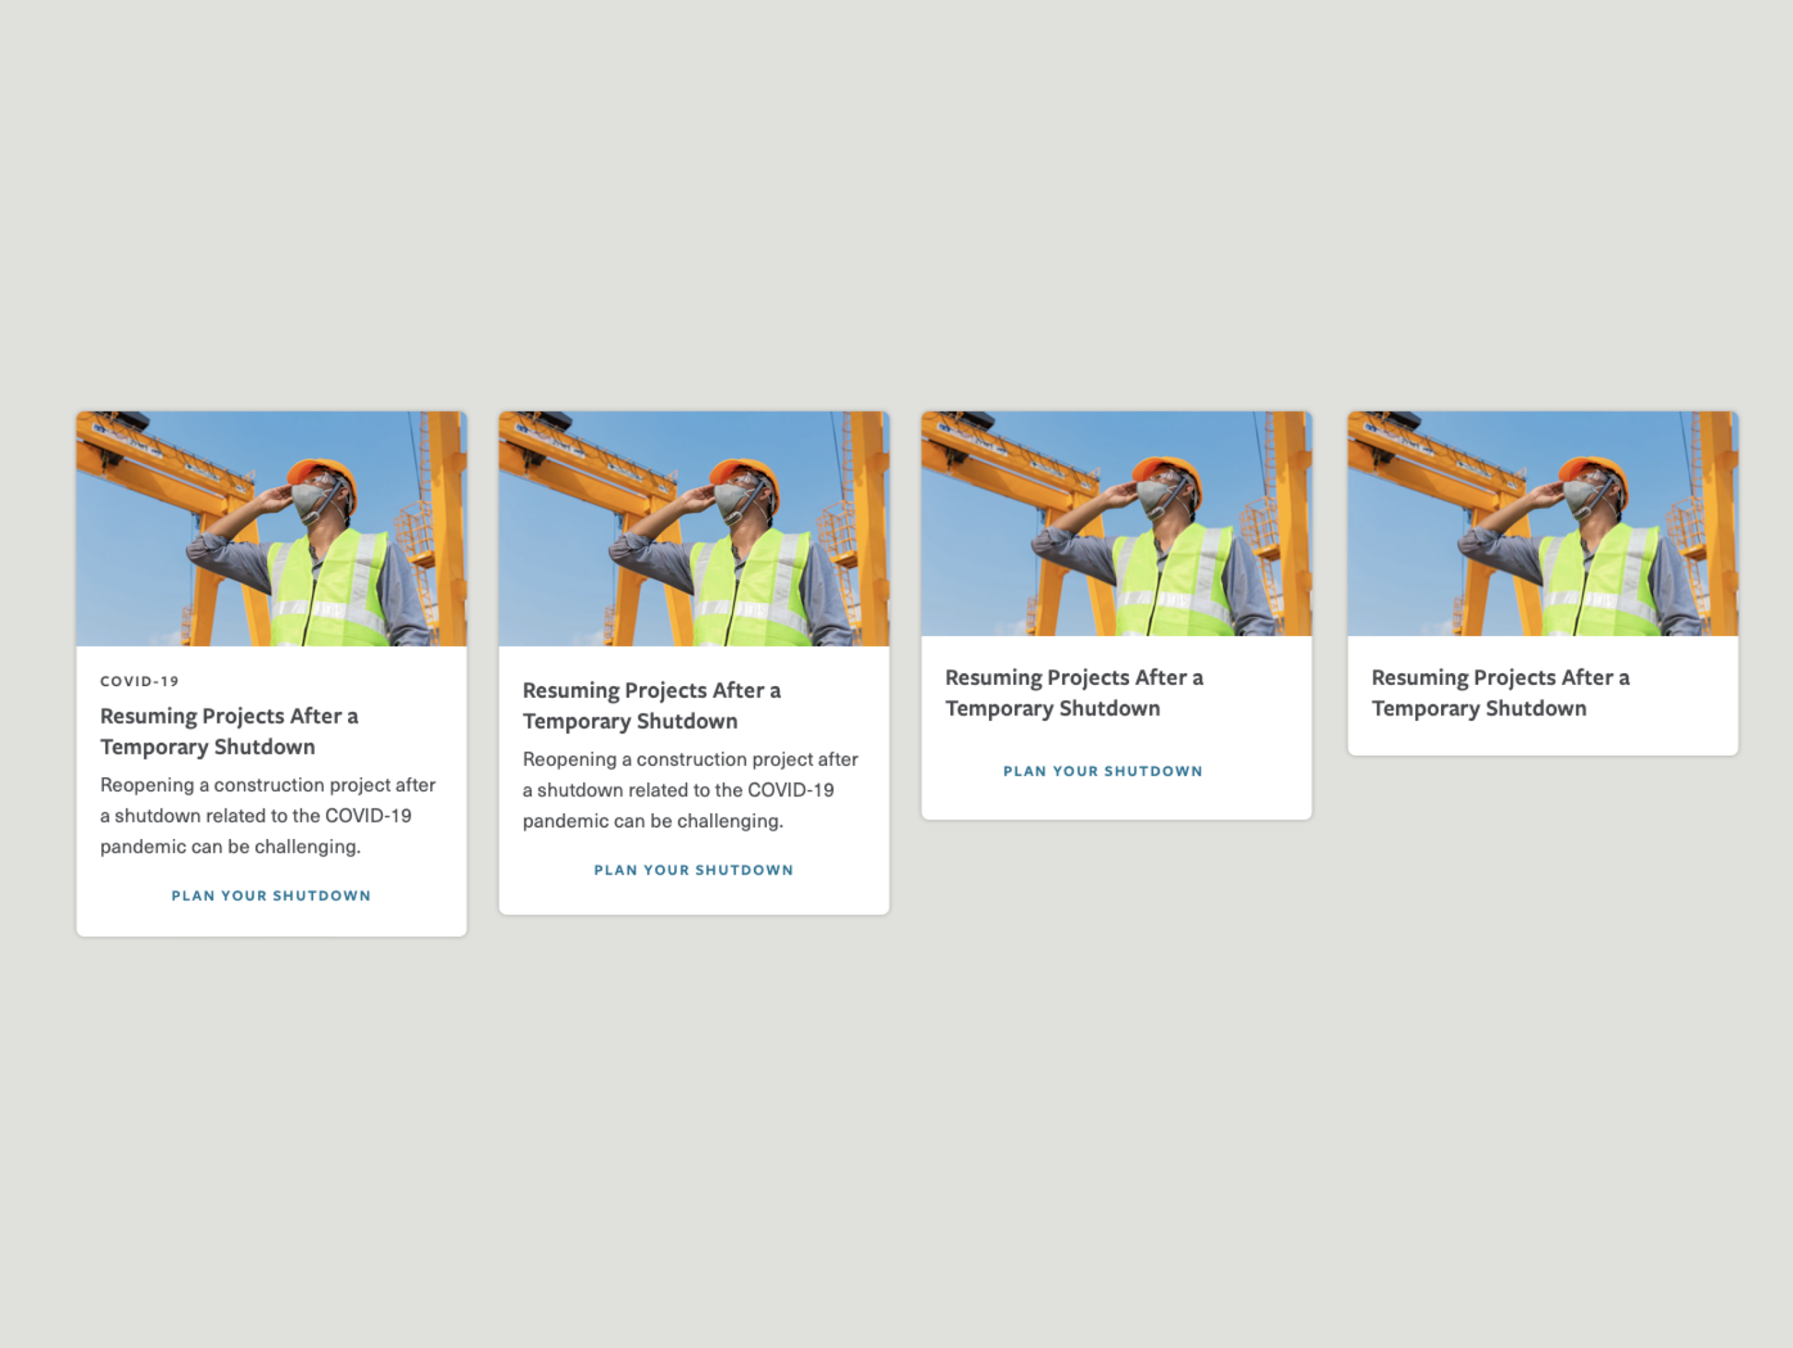Click the second card's Reopening description paragraph
This screenshot has height=1348, width=1793.
coord(690,789)
